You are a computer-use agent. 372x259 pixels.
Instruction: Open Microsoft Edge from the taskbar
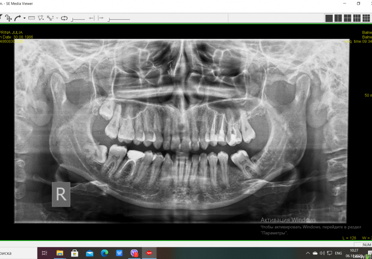pyautogui.click(x=104, y=253)
